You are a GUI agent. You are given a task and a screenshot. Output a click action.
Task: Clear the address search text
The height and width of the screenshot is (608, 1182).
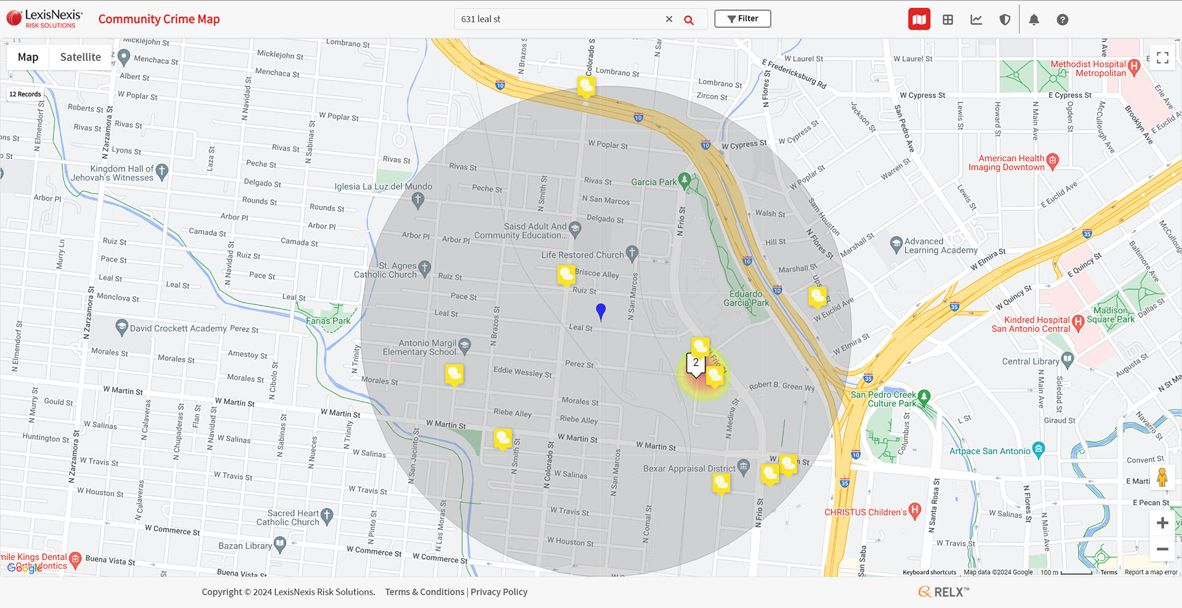669,19
